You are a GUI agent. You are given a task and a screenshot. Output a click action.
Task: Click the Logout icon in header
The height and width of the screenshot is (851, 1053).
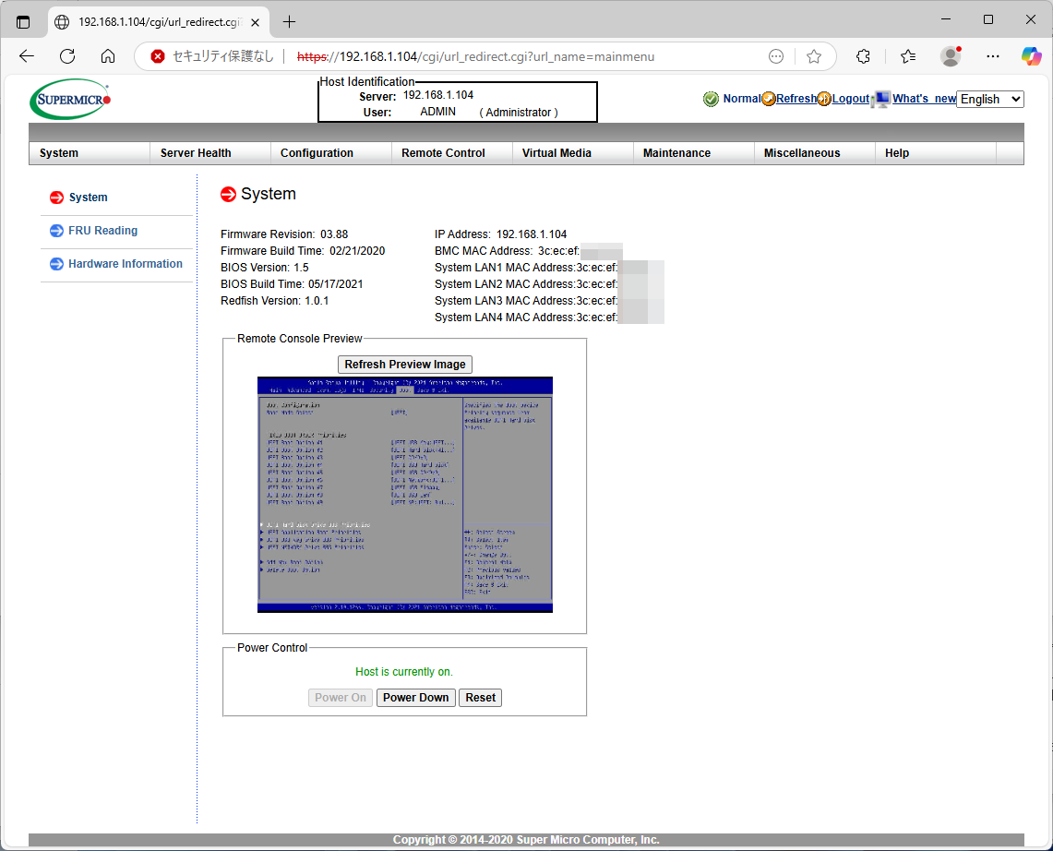824,99
